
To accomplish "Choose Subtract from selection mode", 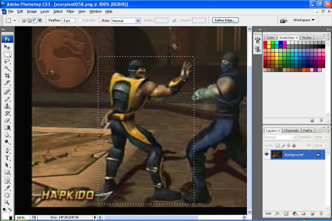I will (x=34, y=20).
